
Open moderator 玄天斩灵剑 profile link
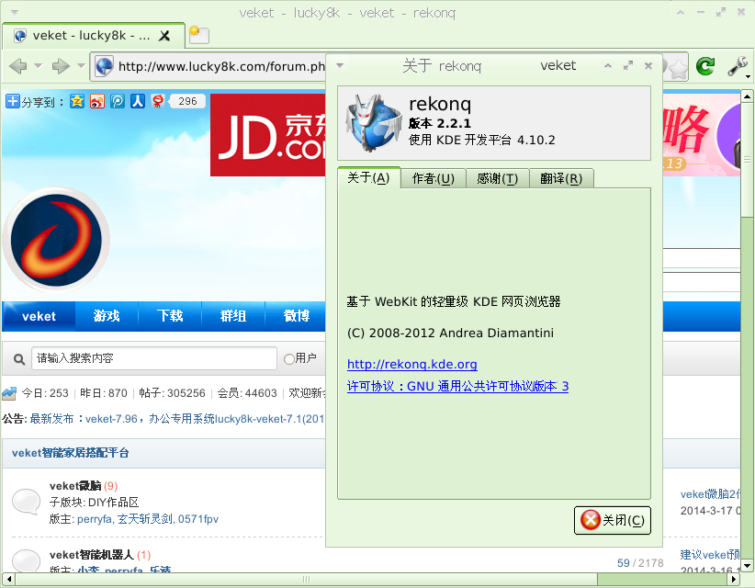coord(146,519)
